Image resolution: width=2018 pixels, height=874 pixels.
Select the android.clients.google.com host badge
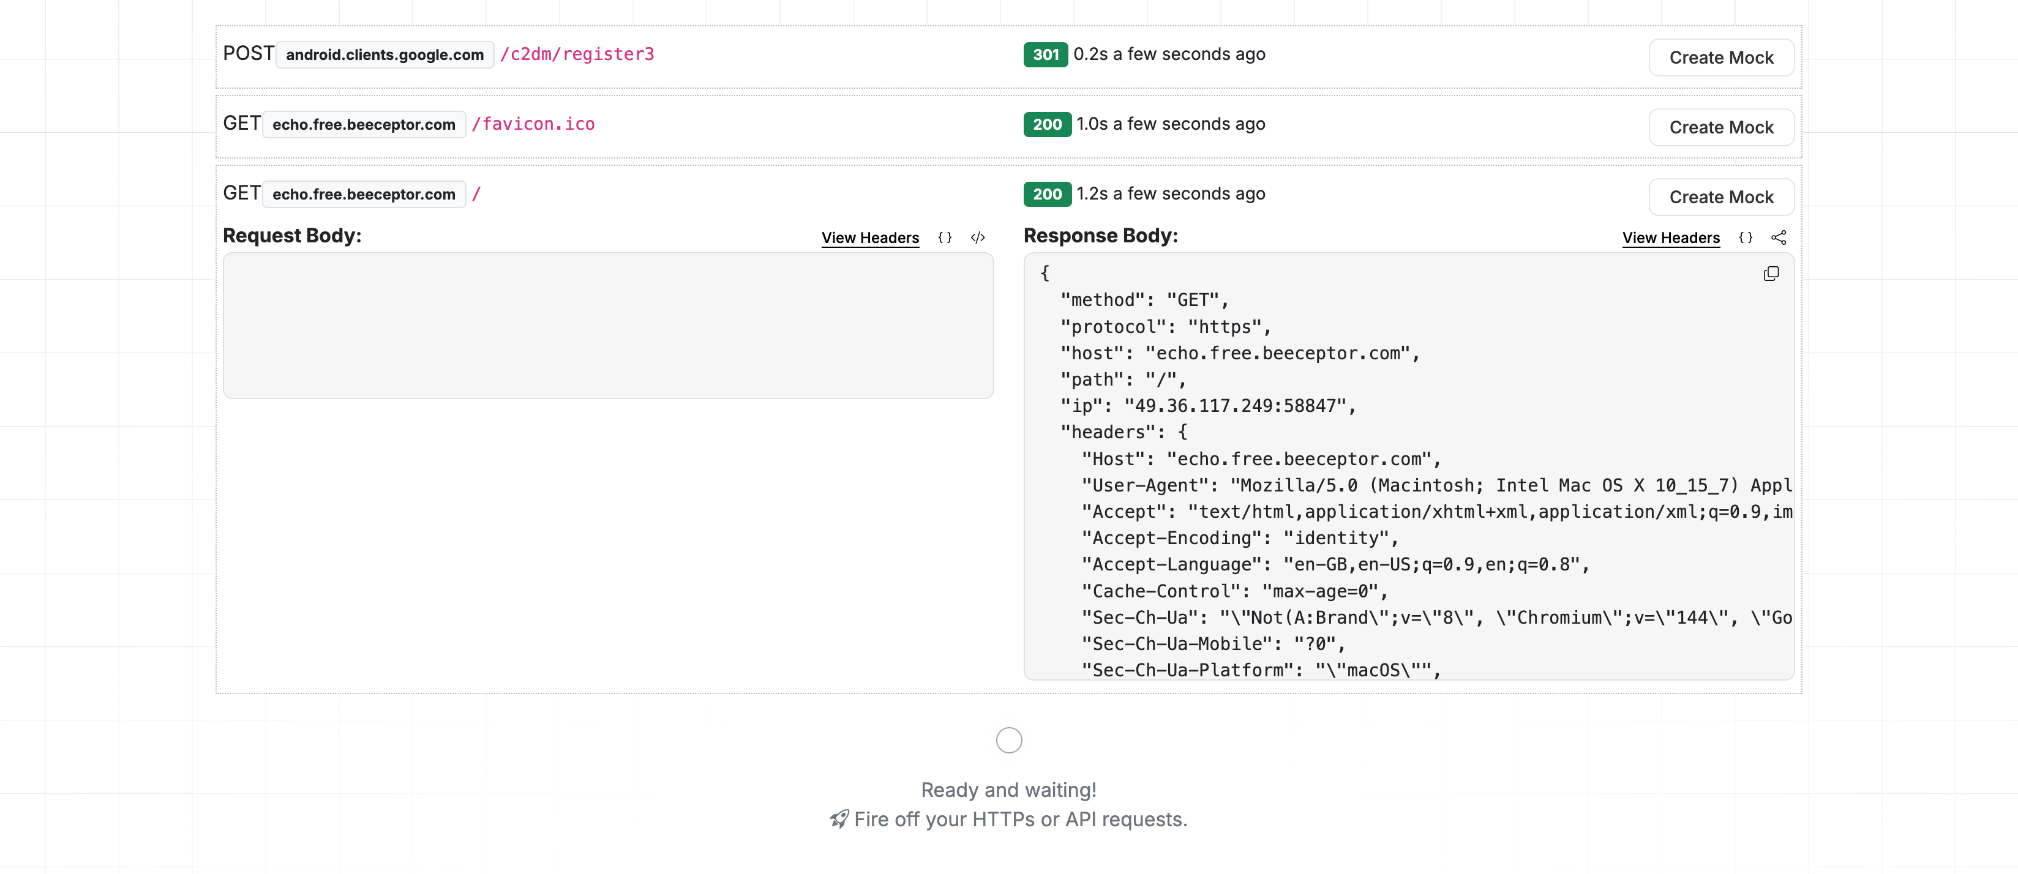coord(384,54)
